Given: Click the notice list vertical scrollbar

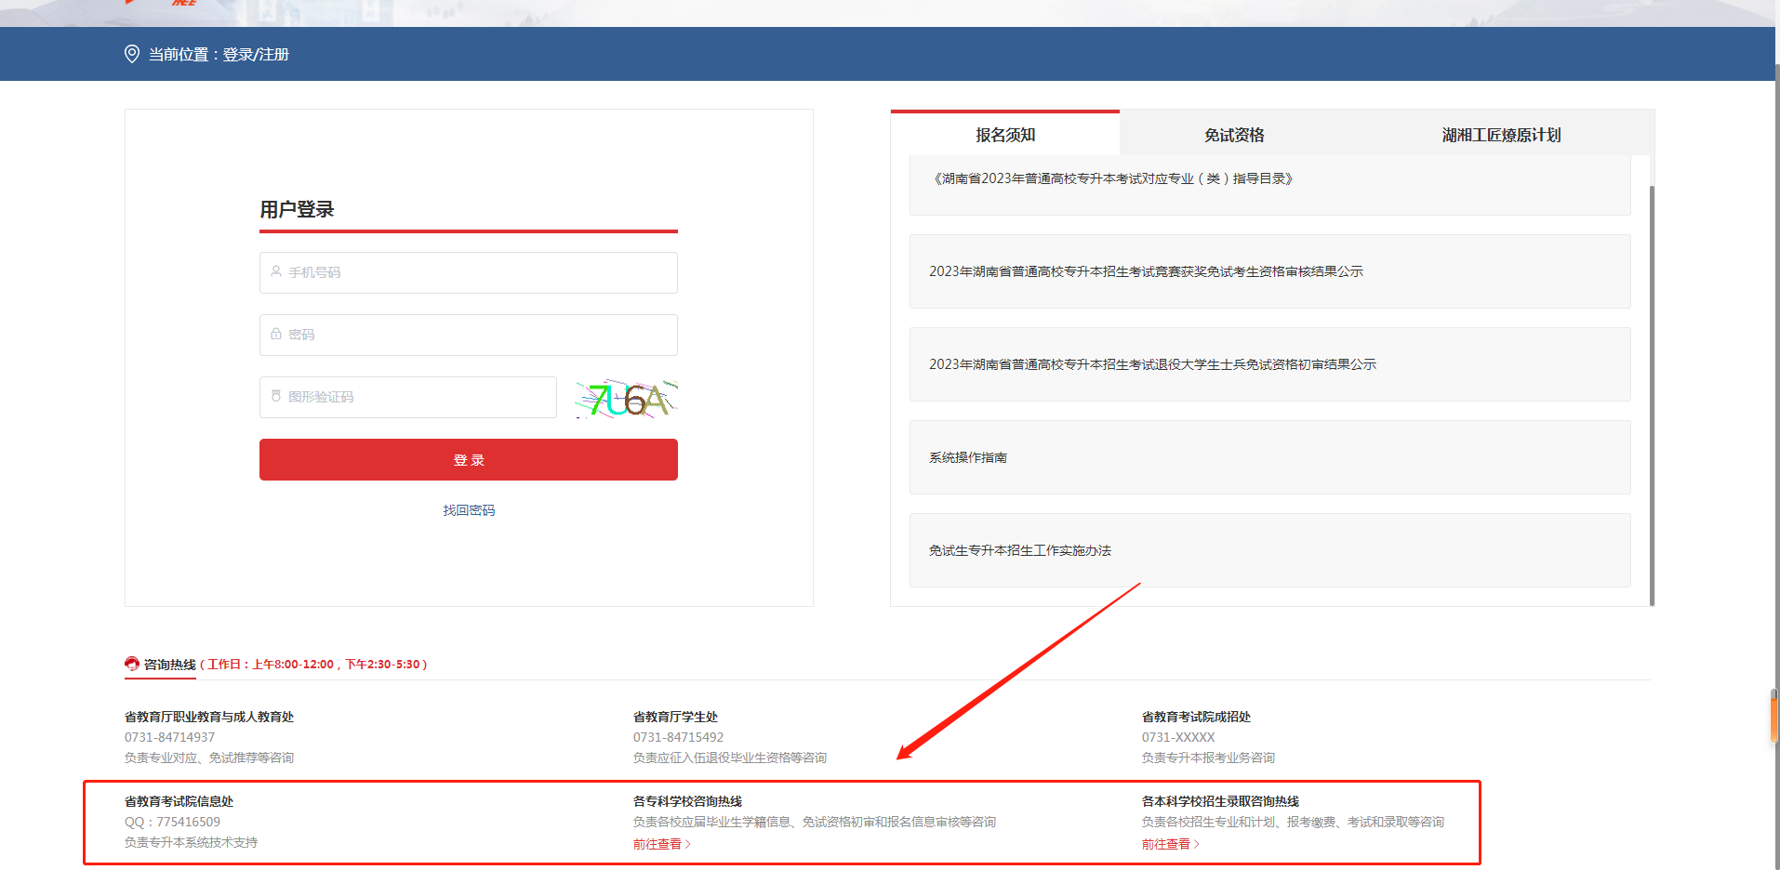Looking at the screenshot, I should click(1652, 390).
